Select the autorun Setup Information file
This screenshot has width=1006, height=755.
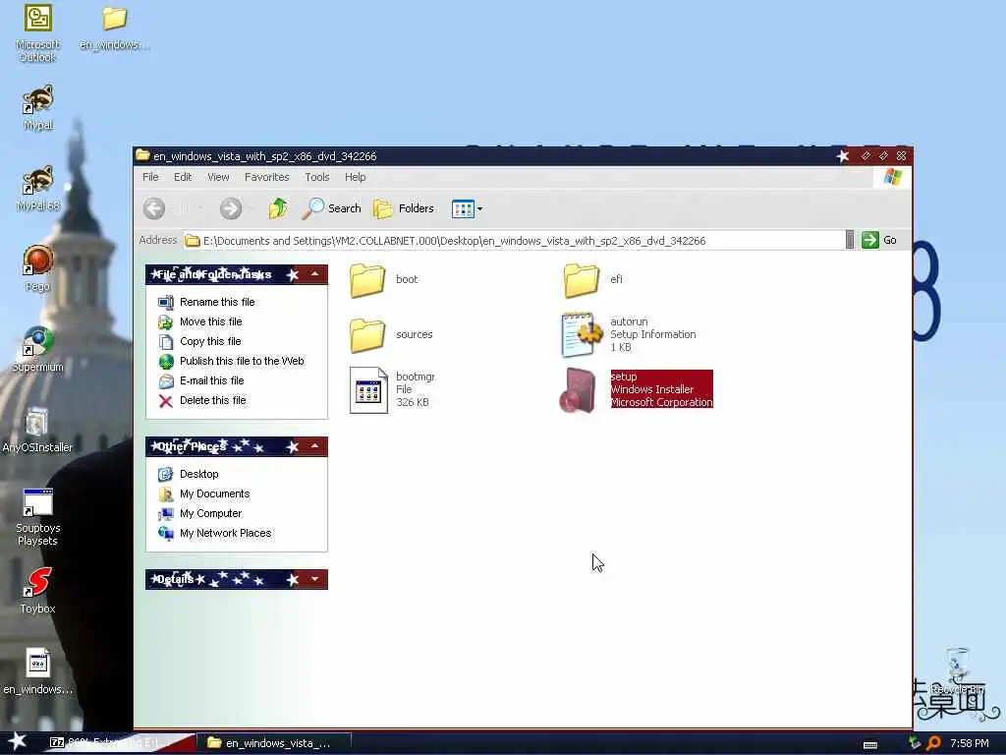pos(629,334)
